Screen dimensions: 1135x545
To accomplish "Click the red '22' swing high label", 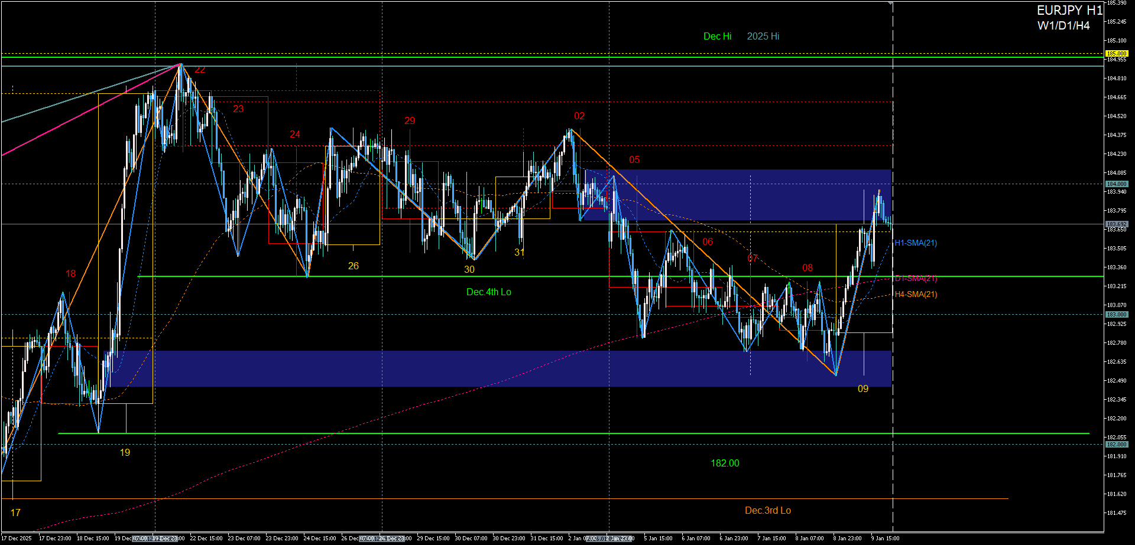I will point(200,70).
